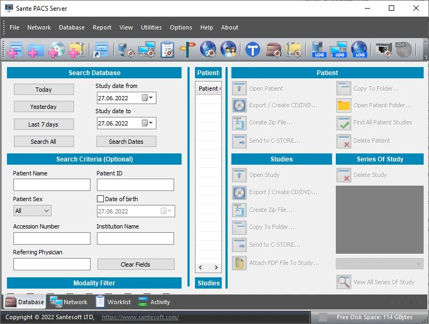Screen dimensions: 429x324
Task: Open the Utilities menu
Action: pyautogui.click(x=151, y=27)
